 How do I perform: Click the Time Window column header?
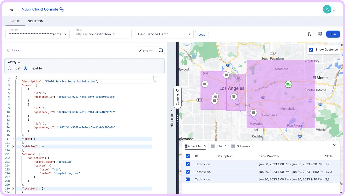(x=269, y=156)
